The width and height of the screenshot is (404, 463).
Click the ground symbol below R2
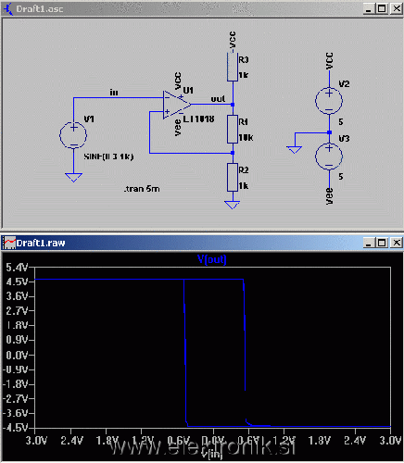click(x=233, y=205)
